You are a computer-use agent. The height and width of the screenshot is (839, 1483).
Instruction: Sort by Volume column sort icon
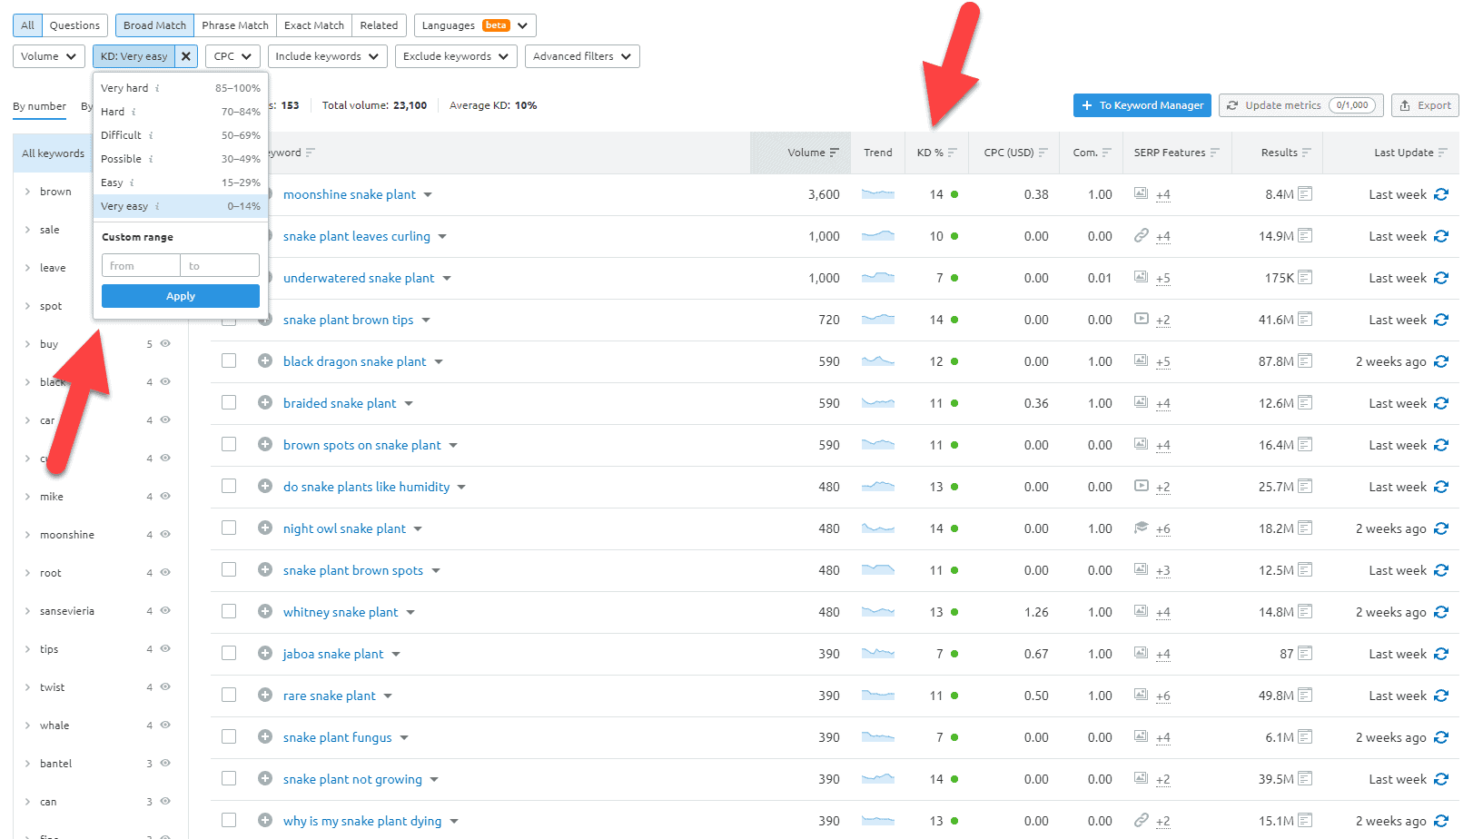pyautogui.click(x=835, y=153)
